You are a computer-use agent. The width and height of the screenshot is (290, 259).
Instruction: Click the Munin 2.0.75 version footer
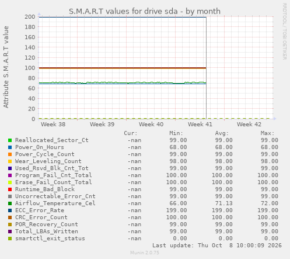(145, 253)
